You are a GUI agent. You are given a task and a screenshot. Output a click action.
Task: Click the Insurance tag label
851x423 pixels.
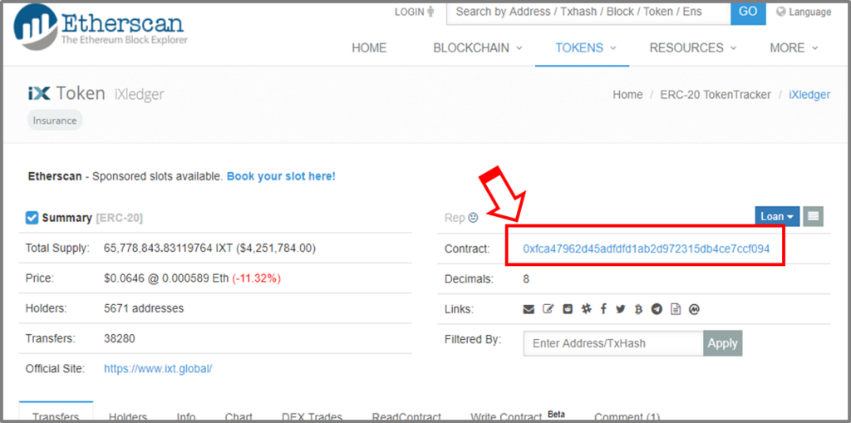click(55, 121)
